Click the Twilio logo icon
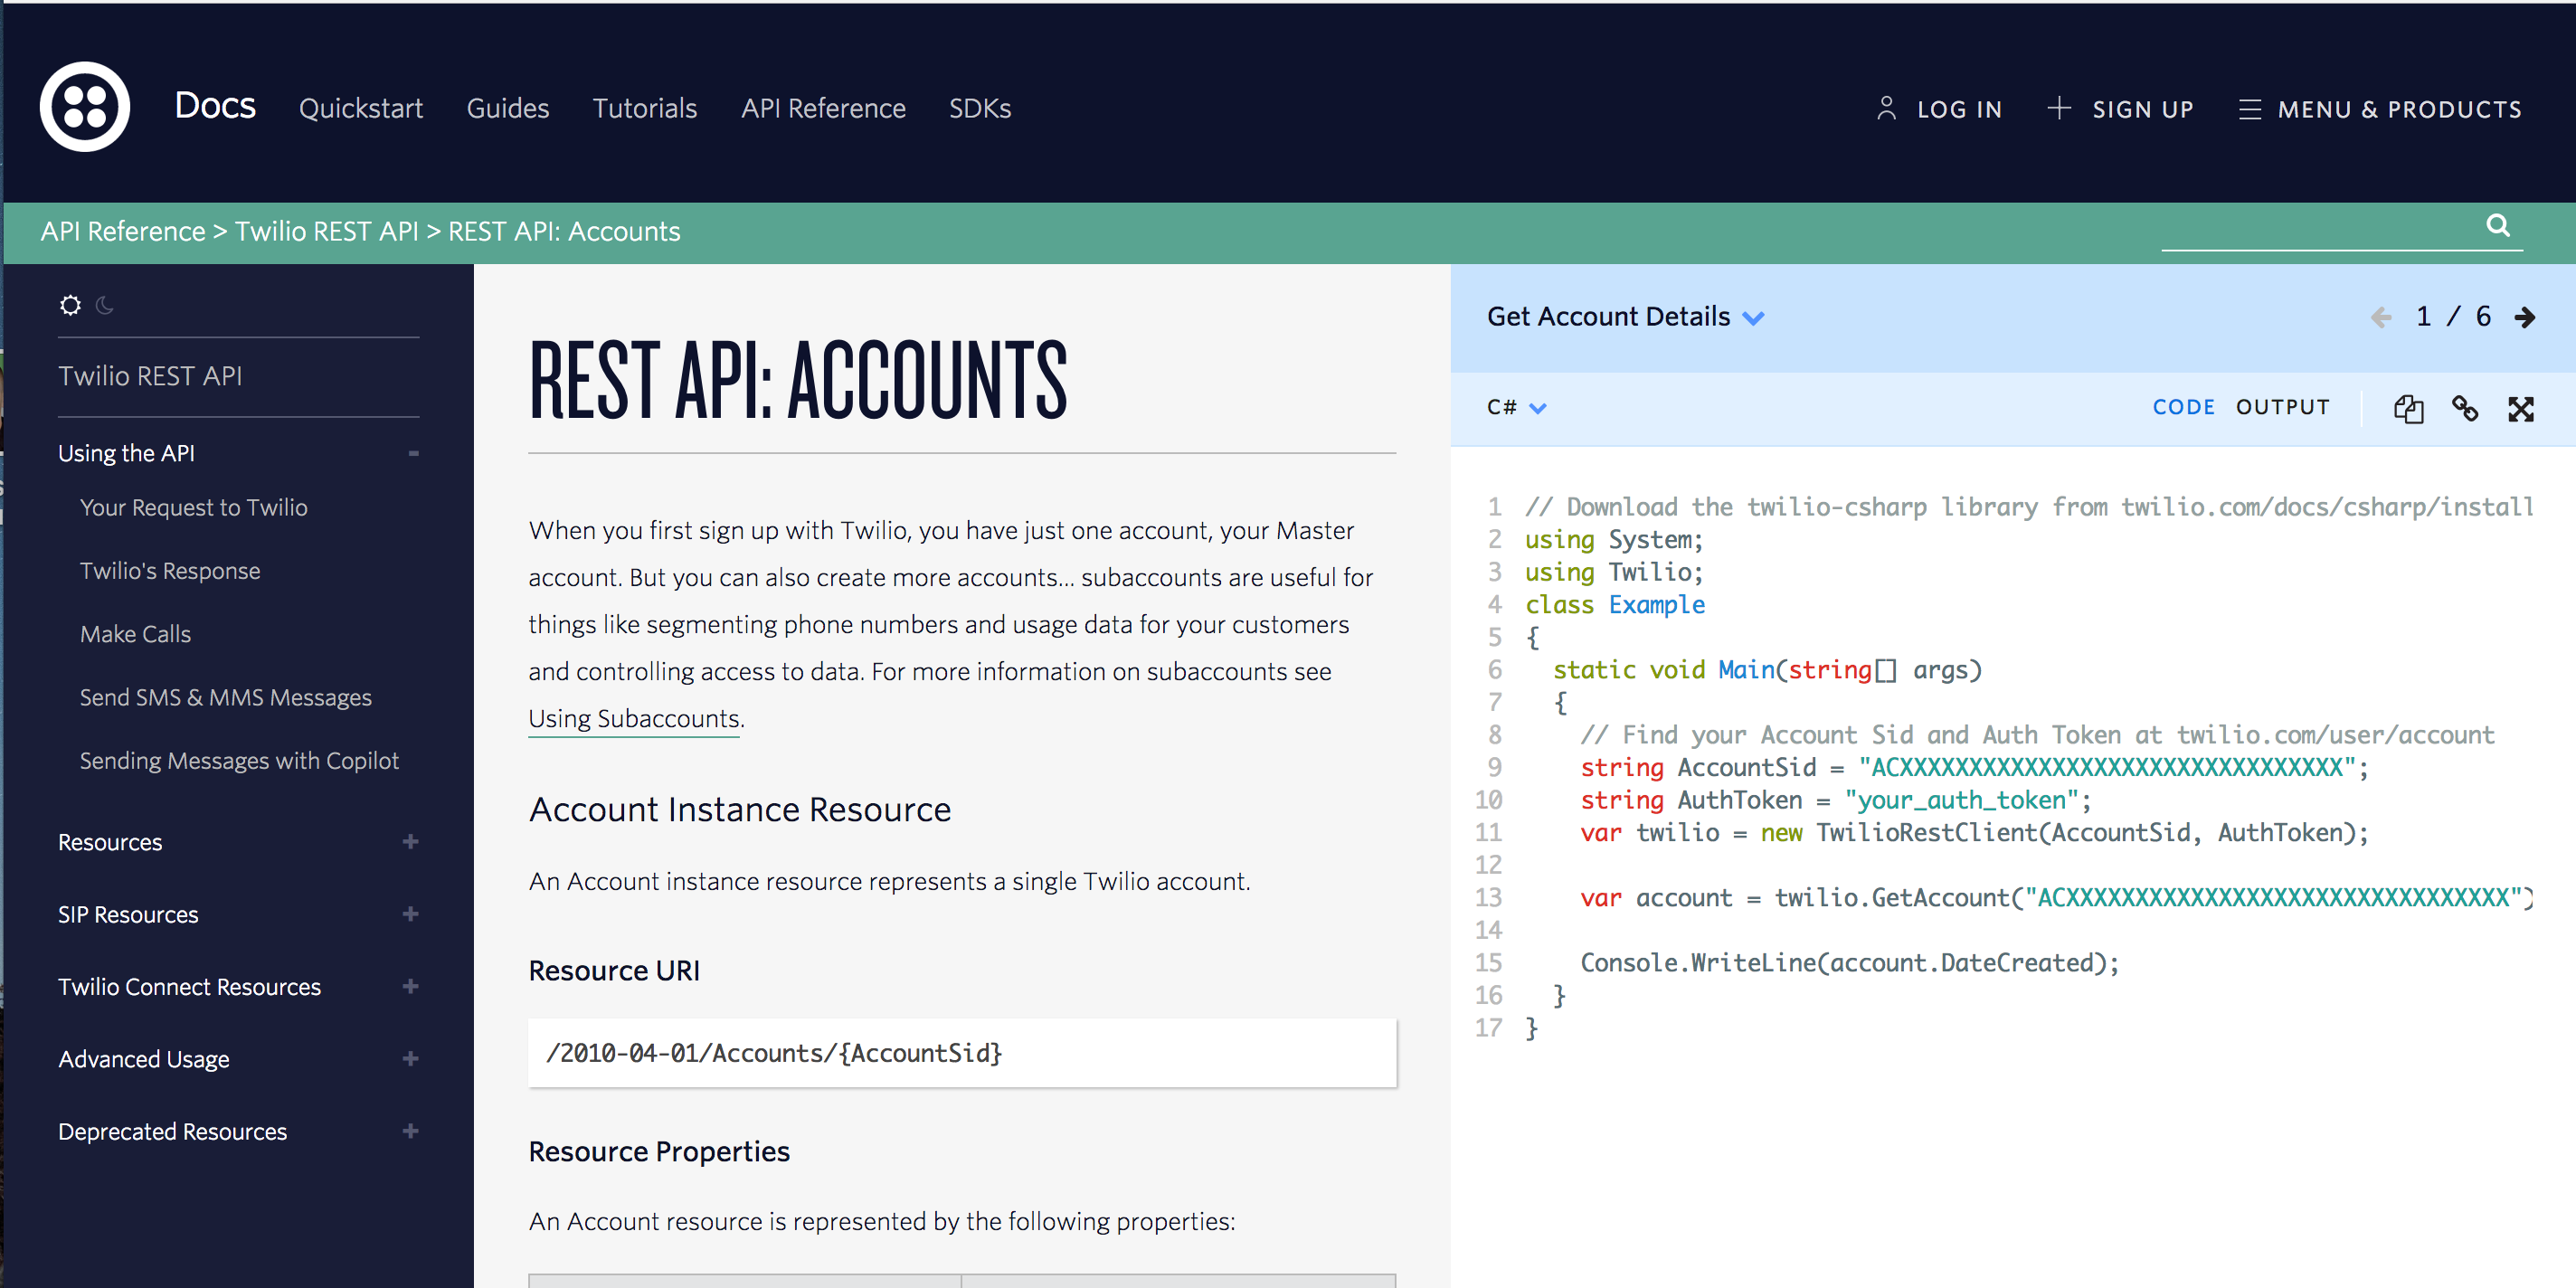 85,107
